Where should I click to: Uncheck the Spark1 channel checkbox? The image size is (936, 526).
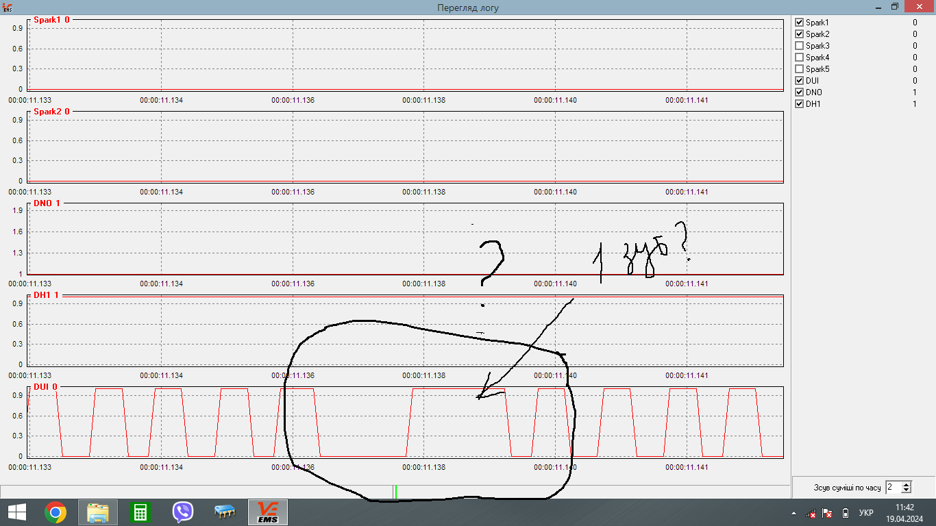click(799, 23)
